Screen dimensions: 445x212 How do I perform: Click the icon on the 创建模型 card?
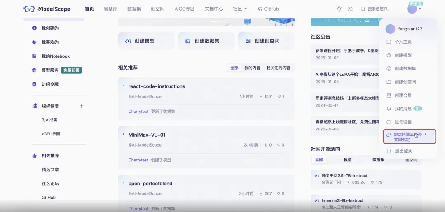128,41
